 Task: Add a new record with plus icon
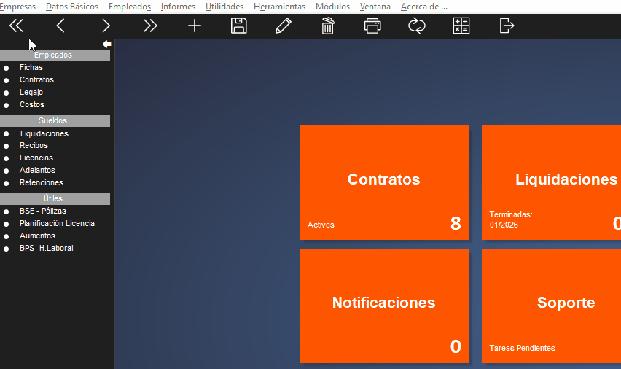tap(195, 26)
